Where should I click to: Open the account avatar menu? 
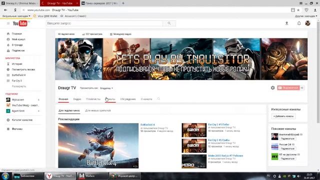[308, 23]
